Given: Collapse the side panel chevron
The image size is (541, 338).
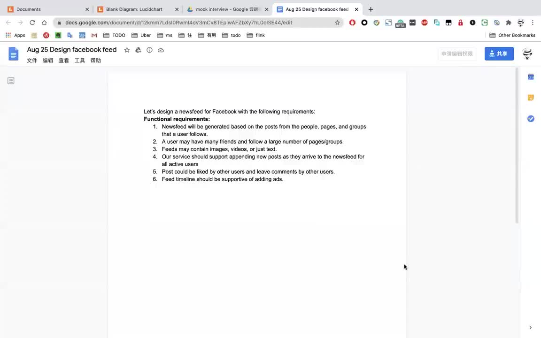Looking at the screenshot, I should [x=530, y=327].
